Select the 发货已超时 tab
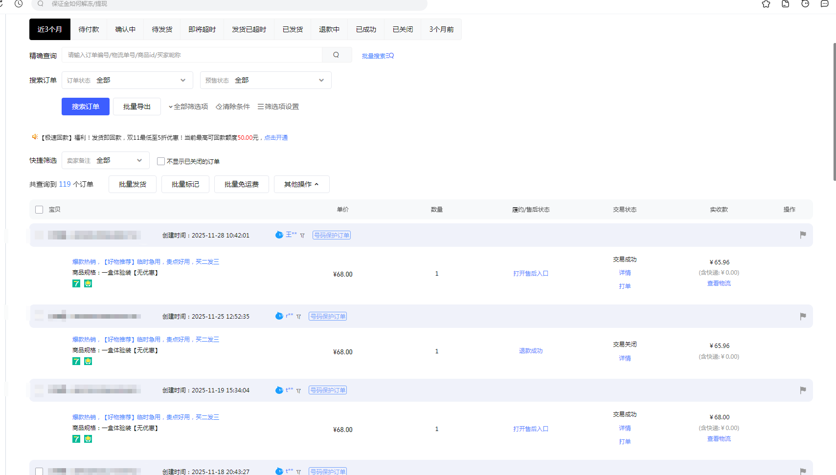Viewport: 836px width, 475px height. 249,29
